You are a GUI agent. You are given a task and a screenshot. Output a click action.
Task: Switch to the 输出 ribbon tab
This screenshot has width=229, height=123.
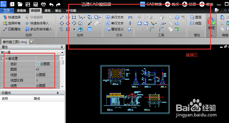pyautogui.click(x=58, y=11)
